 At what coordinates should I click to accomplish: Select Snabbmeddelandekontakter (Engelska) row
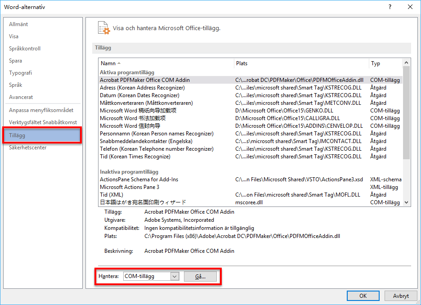coord(251,141)
